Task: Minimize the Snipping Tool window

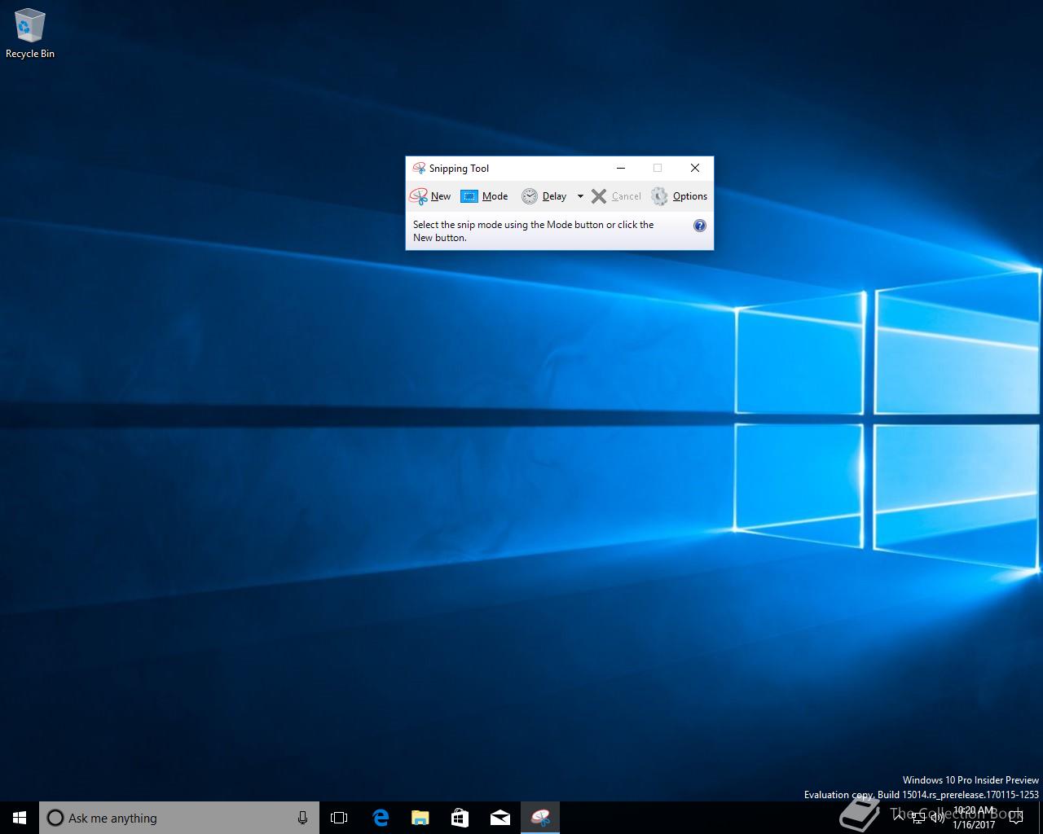Action: (x=621, y=168)
